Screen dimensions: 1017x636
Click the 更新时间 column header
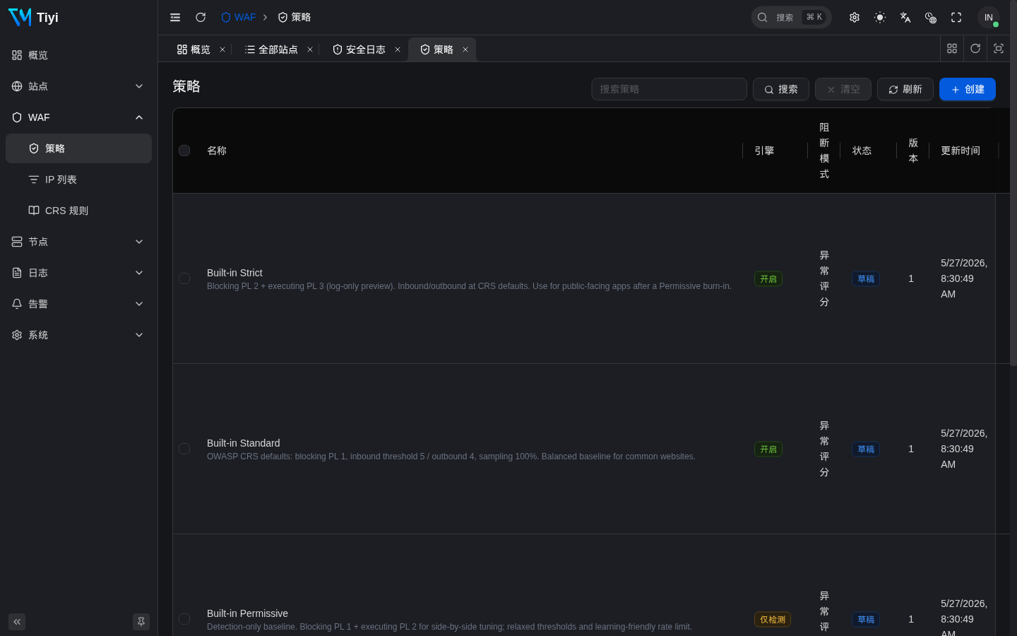click(x=961, y=151)
